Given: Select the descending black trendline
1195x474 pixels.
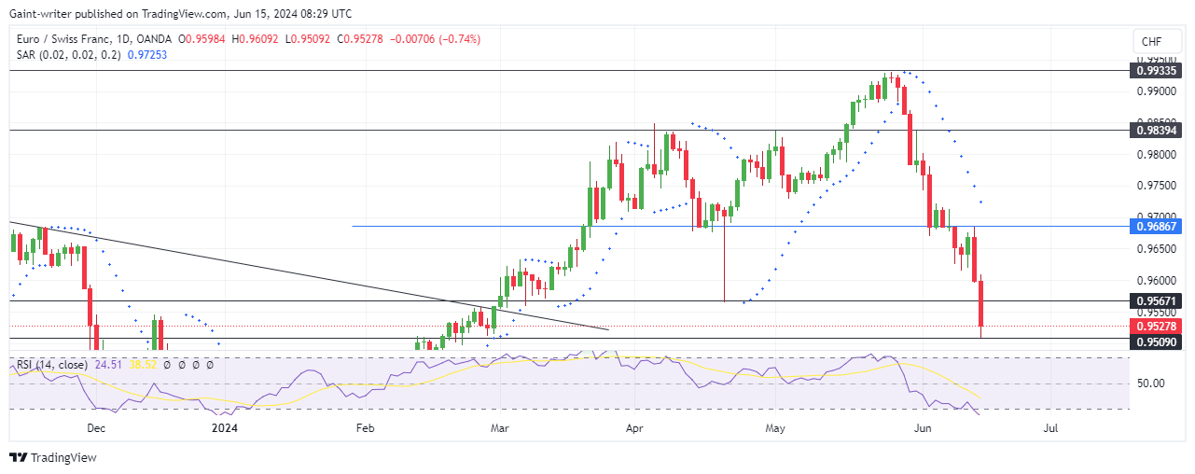Looking at the screenshot, I should click(308, 275).
